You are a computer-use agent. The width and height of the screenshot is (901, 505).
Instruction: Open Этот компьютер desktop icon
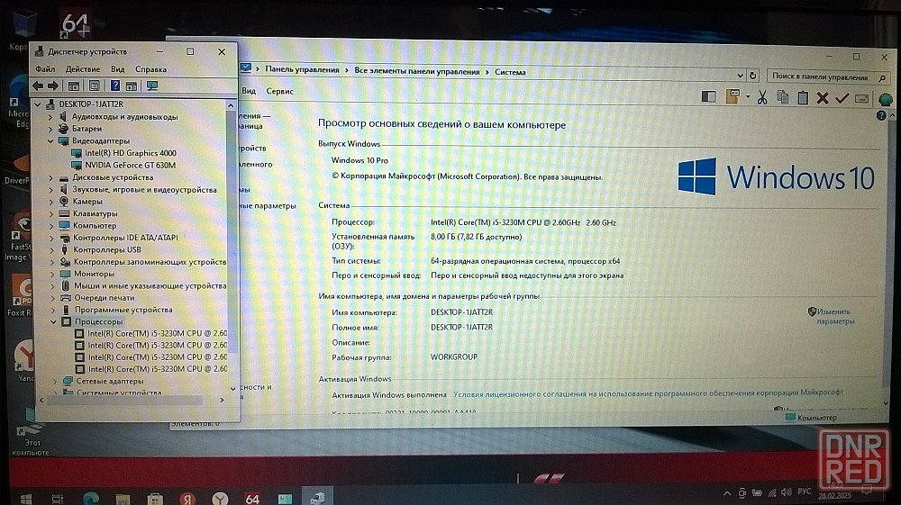[31, 431]
